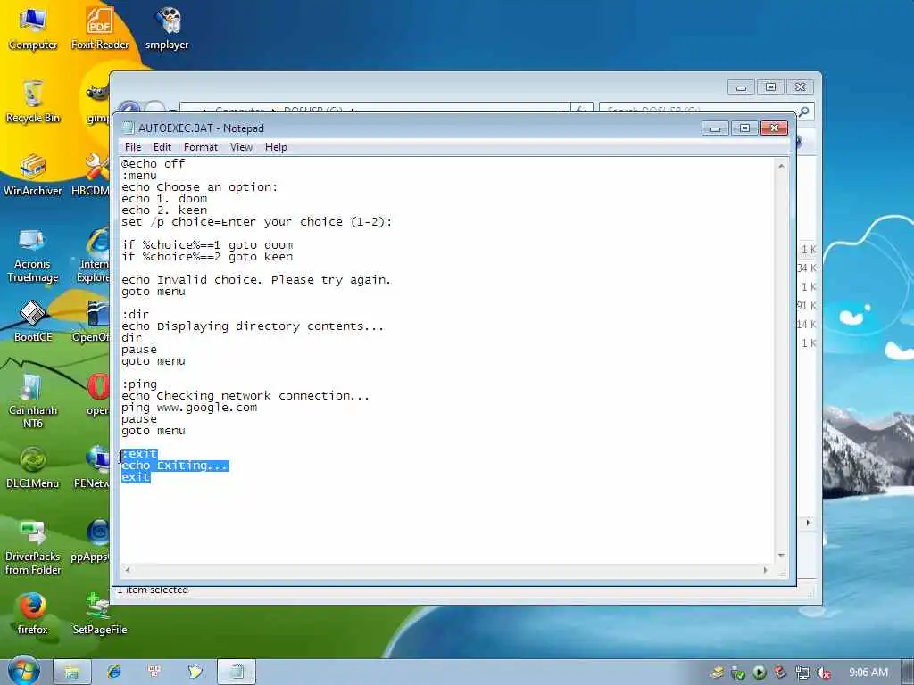Launch Internet Explorer from the taskbar

(x=114, y=673)
